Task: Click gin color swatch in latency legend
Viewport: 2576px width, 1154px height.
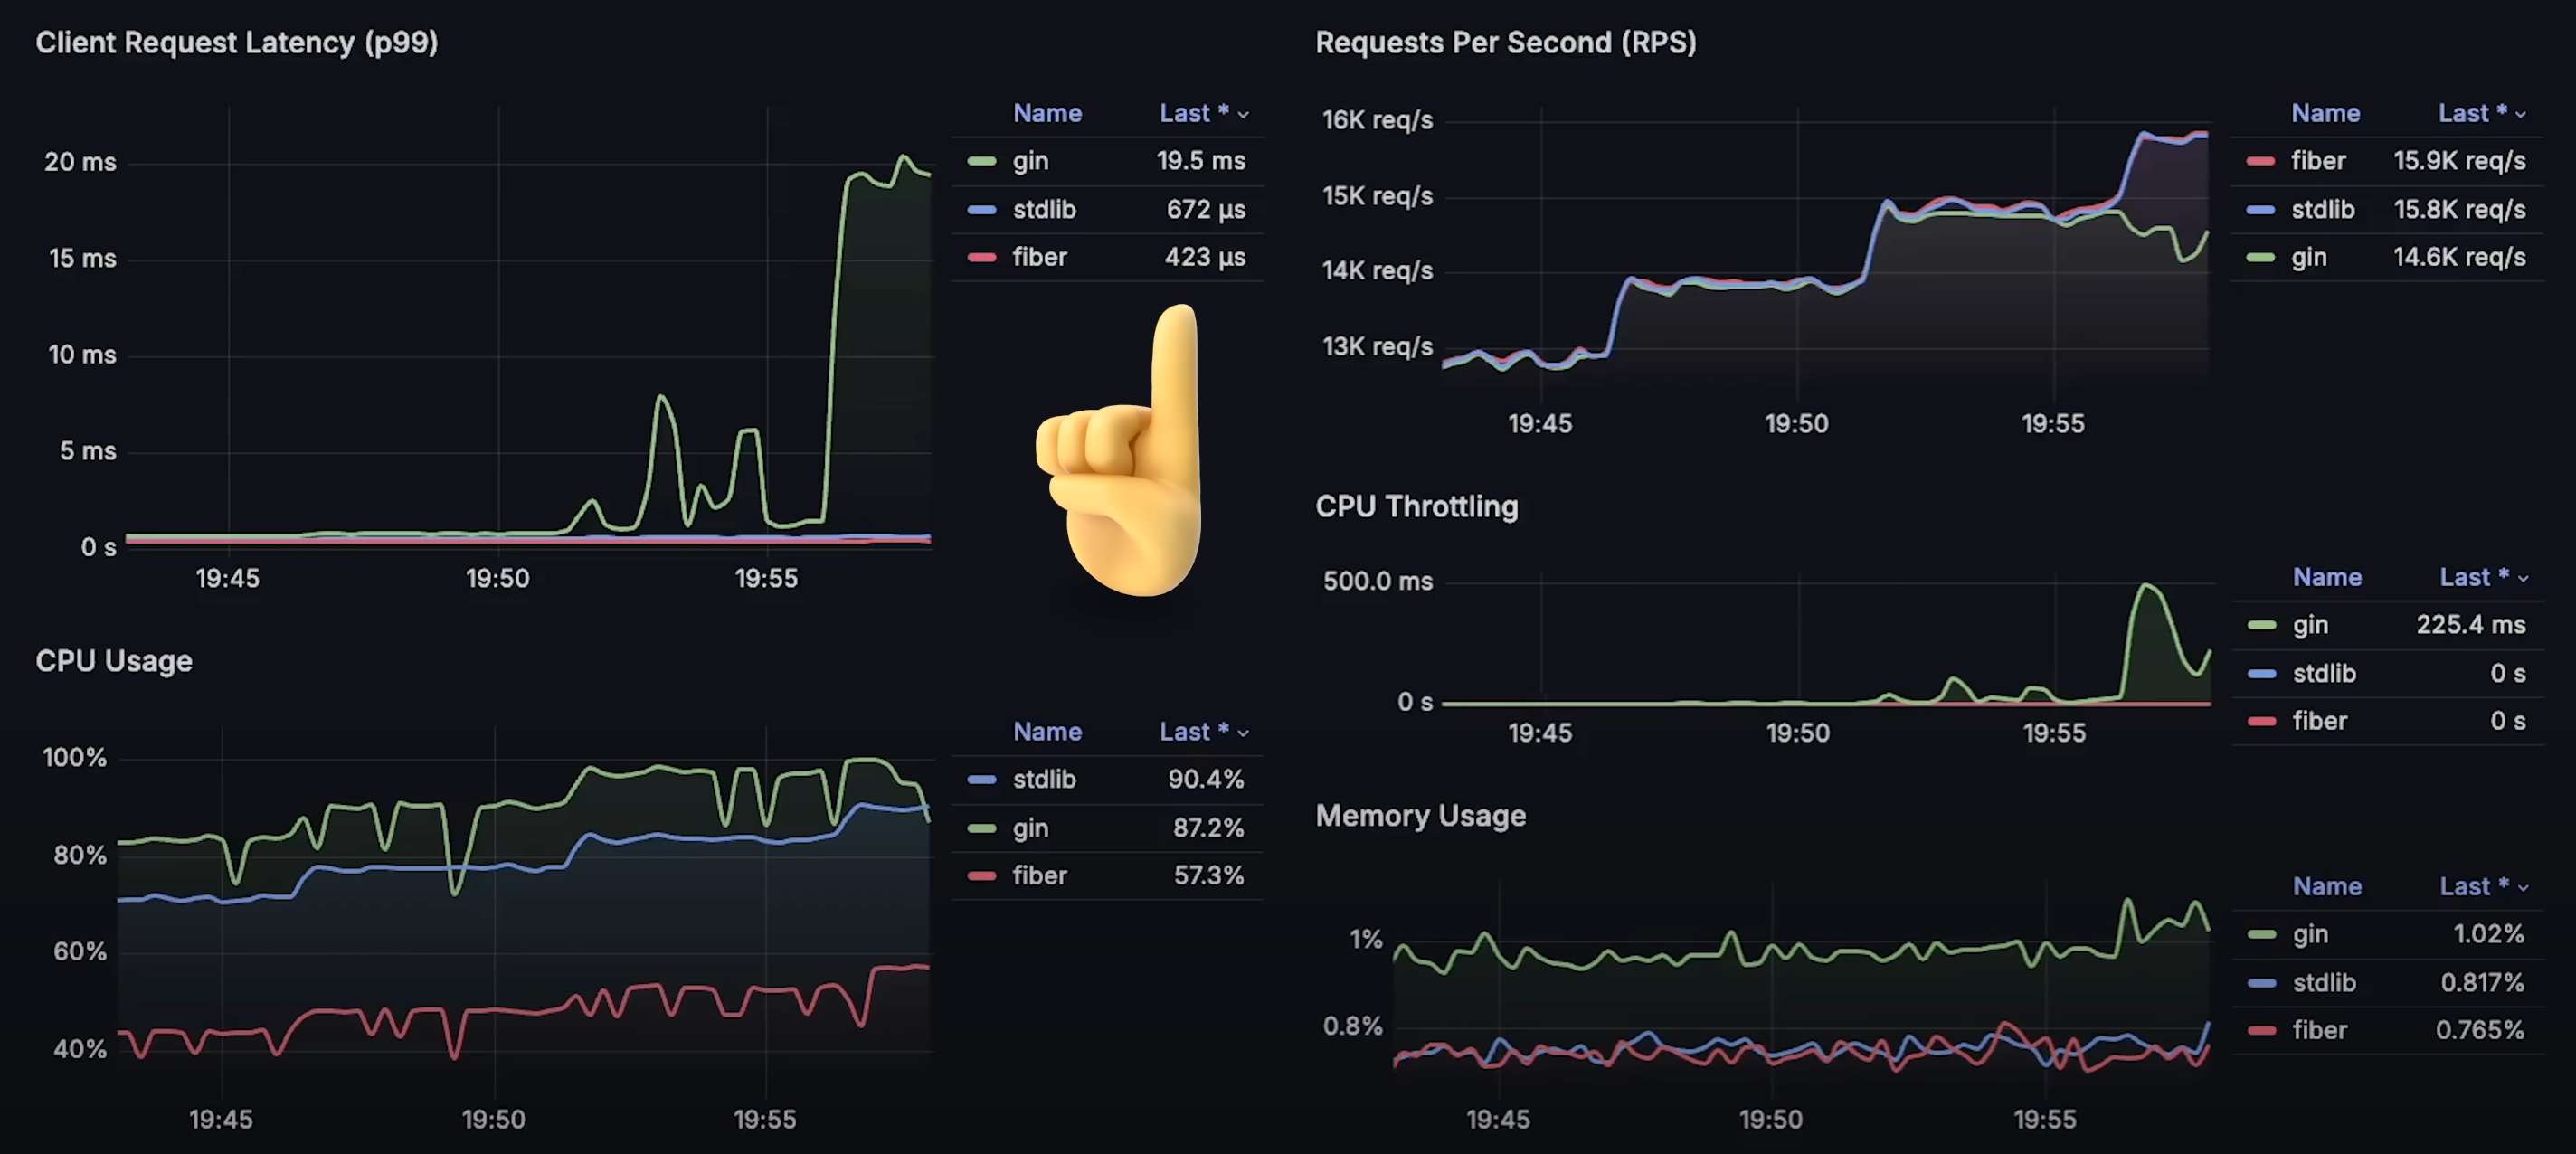Action: [x=981, y=161]
